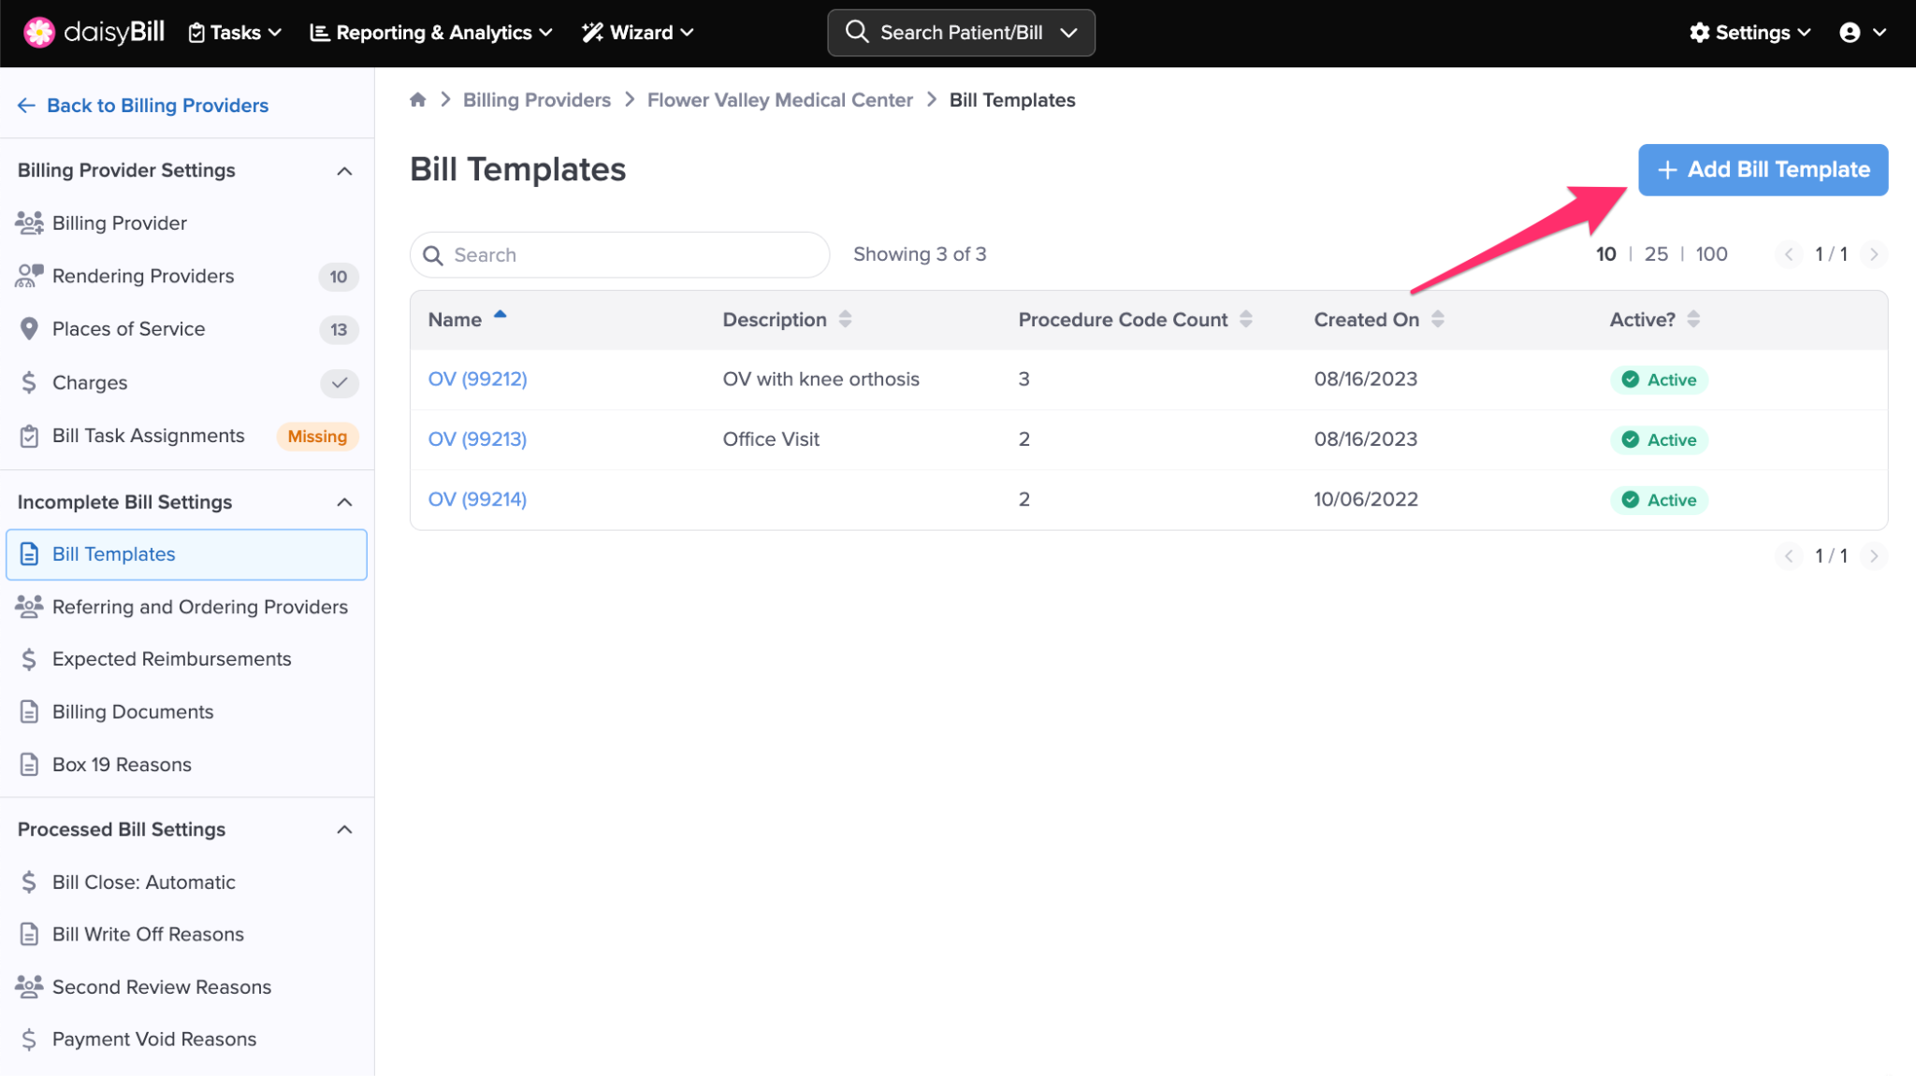This screenshot has height=1076, width=1916.
Task: Collapse the Incomplete Bill Settings section
Action: 344,502
